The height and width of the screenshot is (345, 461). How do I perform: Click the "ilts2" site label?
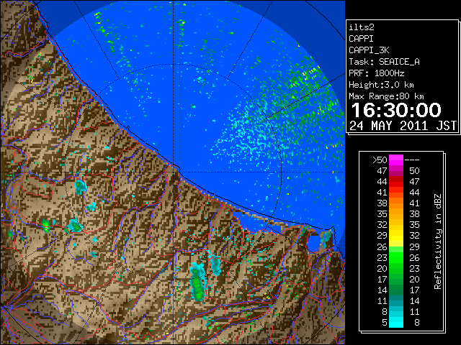[x=362, y=27]
